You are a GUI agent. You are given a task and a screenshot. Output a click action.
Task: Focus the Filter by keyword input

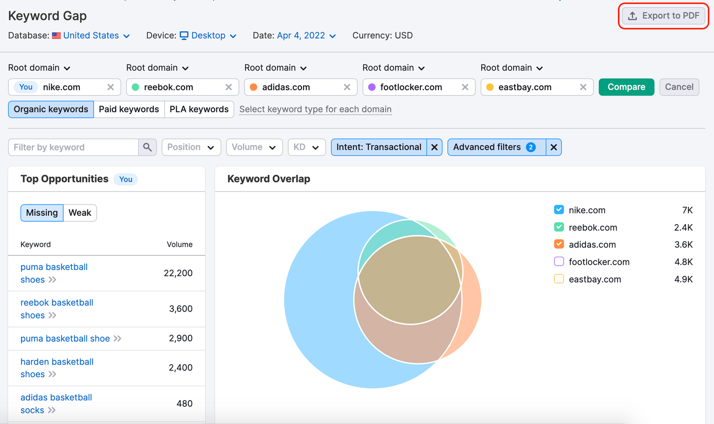74,147
